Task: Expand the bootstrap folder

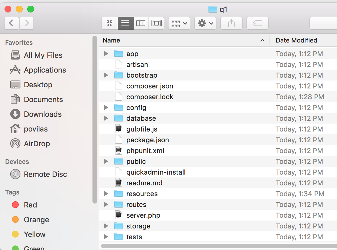Action: 106,75
